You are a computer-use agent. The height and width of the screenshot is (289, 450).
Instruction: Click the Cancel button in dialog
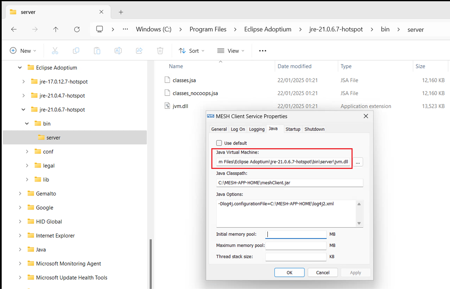click(323, 273)
